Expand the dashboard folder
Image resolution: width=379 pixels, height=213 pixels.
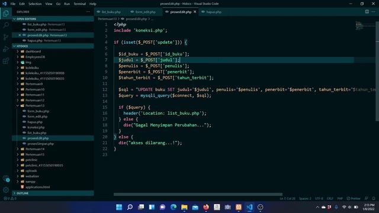(x=18, y=51)
